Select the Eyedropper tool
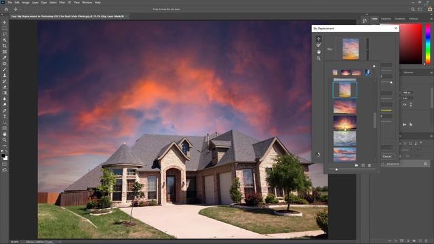This screenshot has height=244, width=434. pos(5,58)
